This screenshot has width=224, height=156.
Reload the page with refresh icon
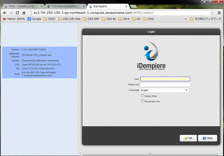tap(18, 13)
